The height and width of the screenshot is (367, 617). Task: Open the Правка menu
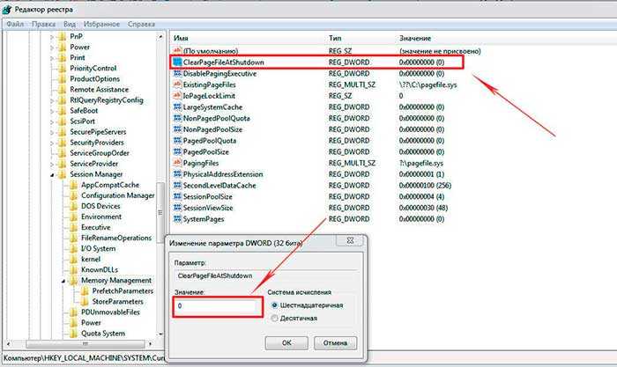43,24
